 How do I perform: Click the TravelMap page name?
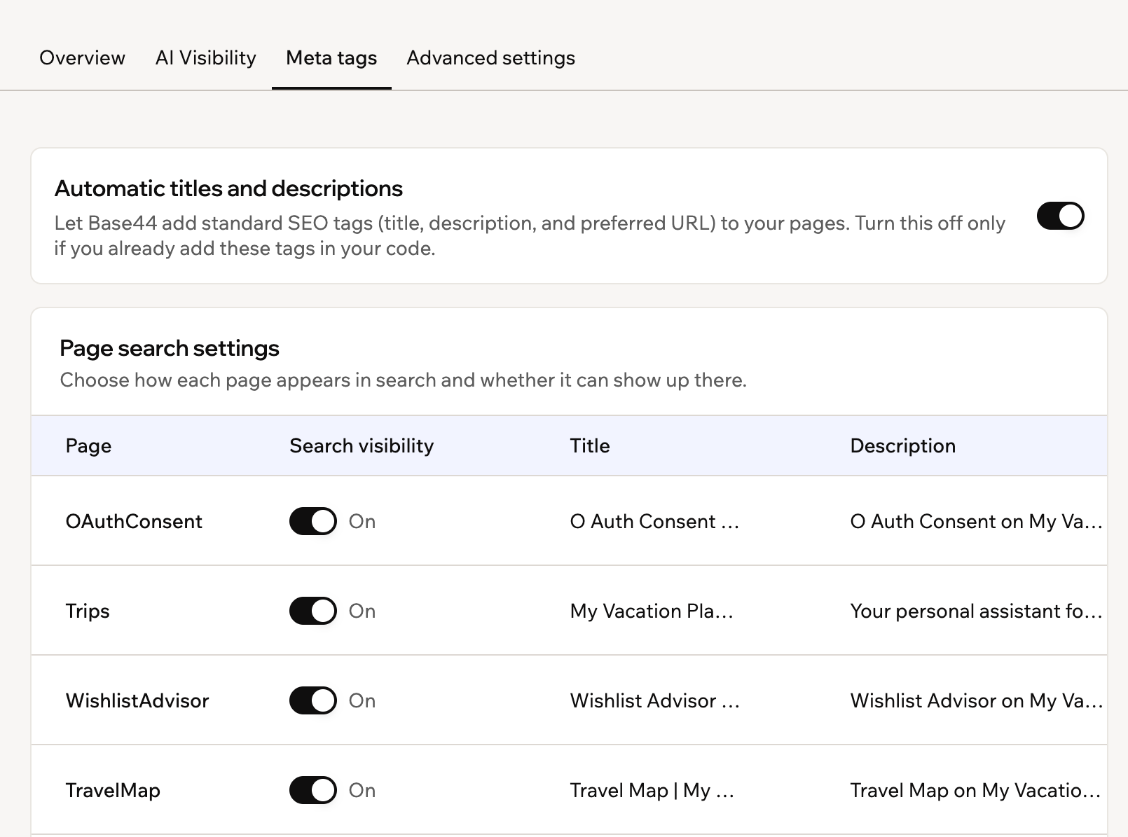pyautogui.click(x=113, y=790)
